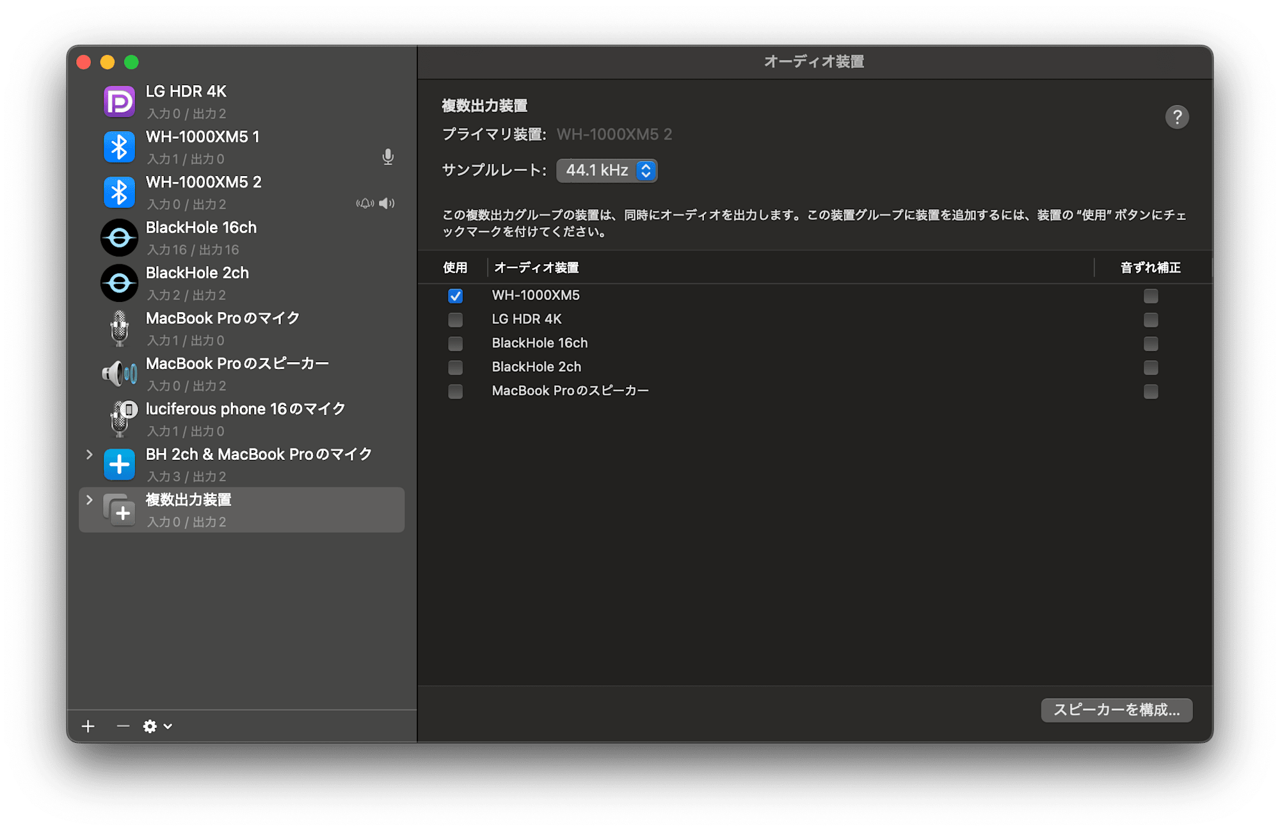This screenshot has width=1280, height=831.
Task: Uncheck WH-1000XM5 use checkbox
Action: click(455, 296)
